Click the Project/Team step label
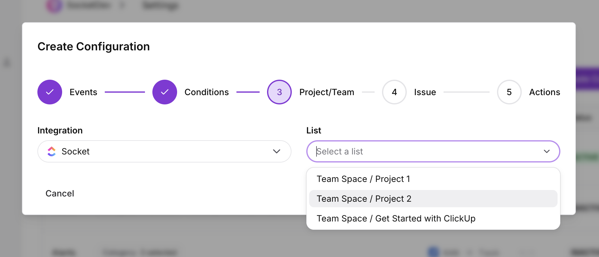The height and width of the screenshot is (257, 599). 327,92
